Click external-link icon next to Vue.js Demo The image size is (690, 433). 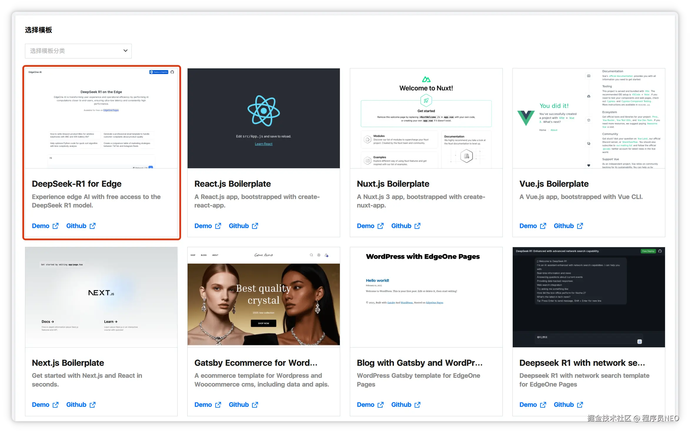coord(543,226)
